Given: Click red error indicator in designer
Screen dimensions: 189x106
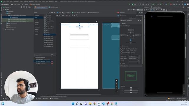Looking at the screenshot, I should coord(118,12).
